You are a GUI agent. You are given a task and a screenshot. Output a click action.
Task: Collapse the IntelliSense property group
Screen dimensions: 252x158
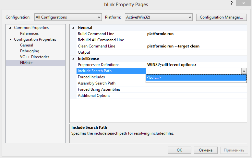click(x=73, y=59)
